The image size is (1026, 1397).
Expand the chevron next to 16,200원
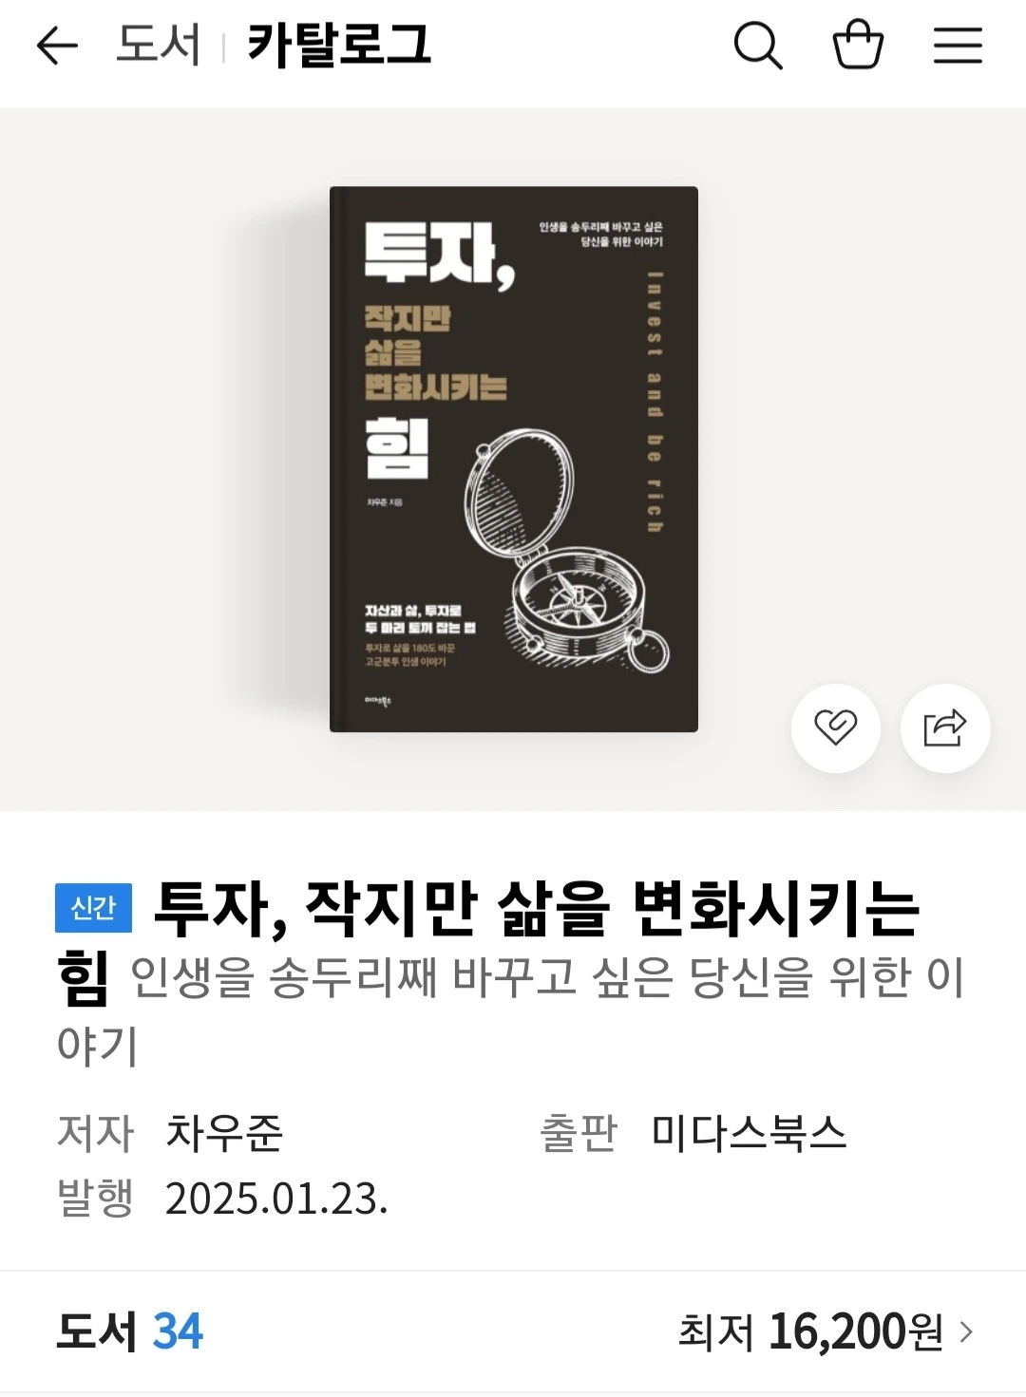pyautogui.click(x=966, y=1331)
